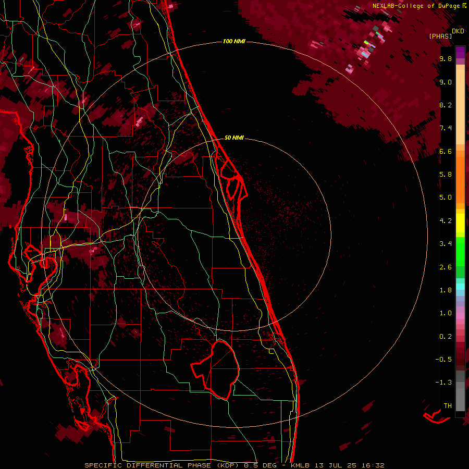Click the 9.8 value on the scale
This screenshot has height=469, width=469.
click(x=446, y=59)
